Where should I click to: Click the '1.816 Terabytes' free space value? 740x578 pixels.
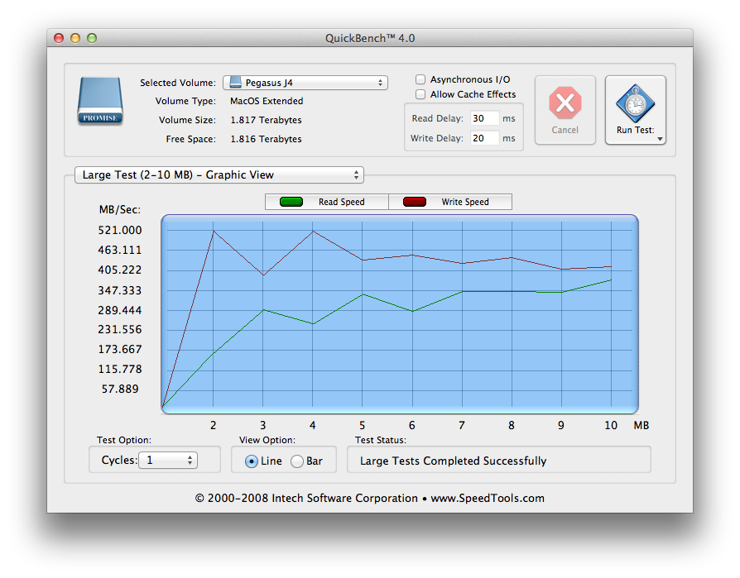[267, 139]
